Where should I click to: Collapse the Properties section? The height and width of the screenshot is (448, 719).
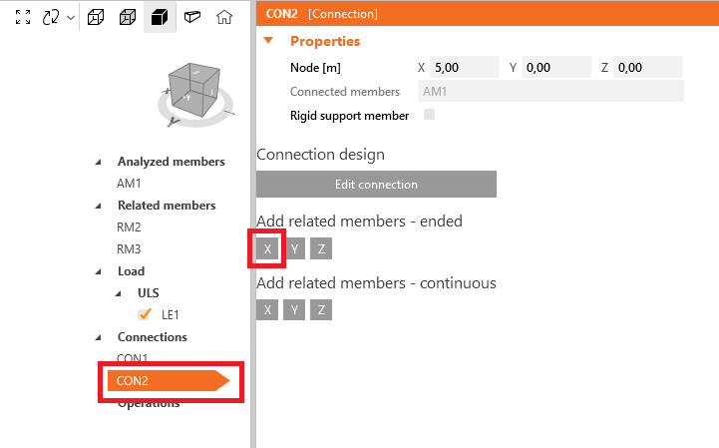[268, 41]
